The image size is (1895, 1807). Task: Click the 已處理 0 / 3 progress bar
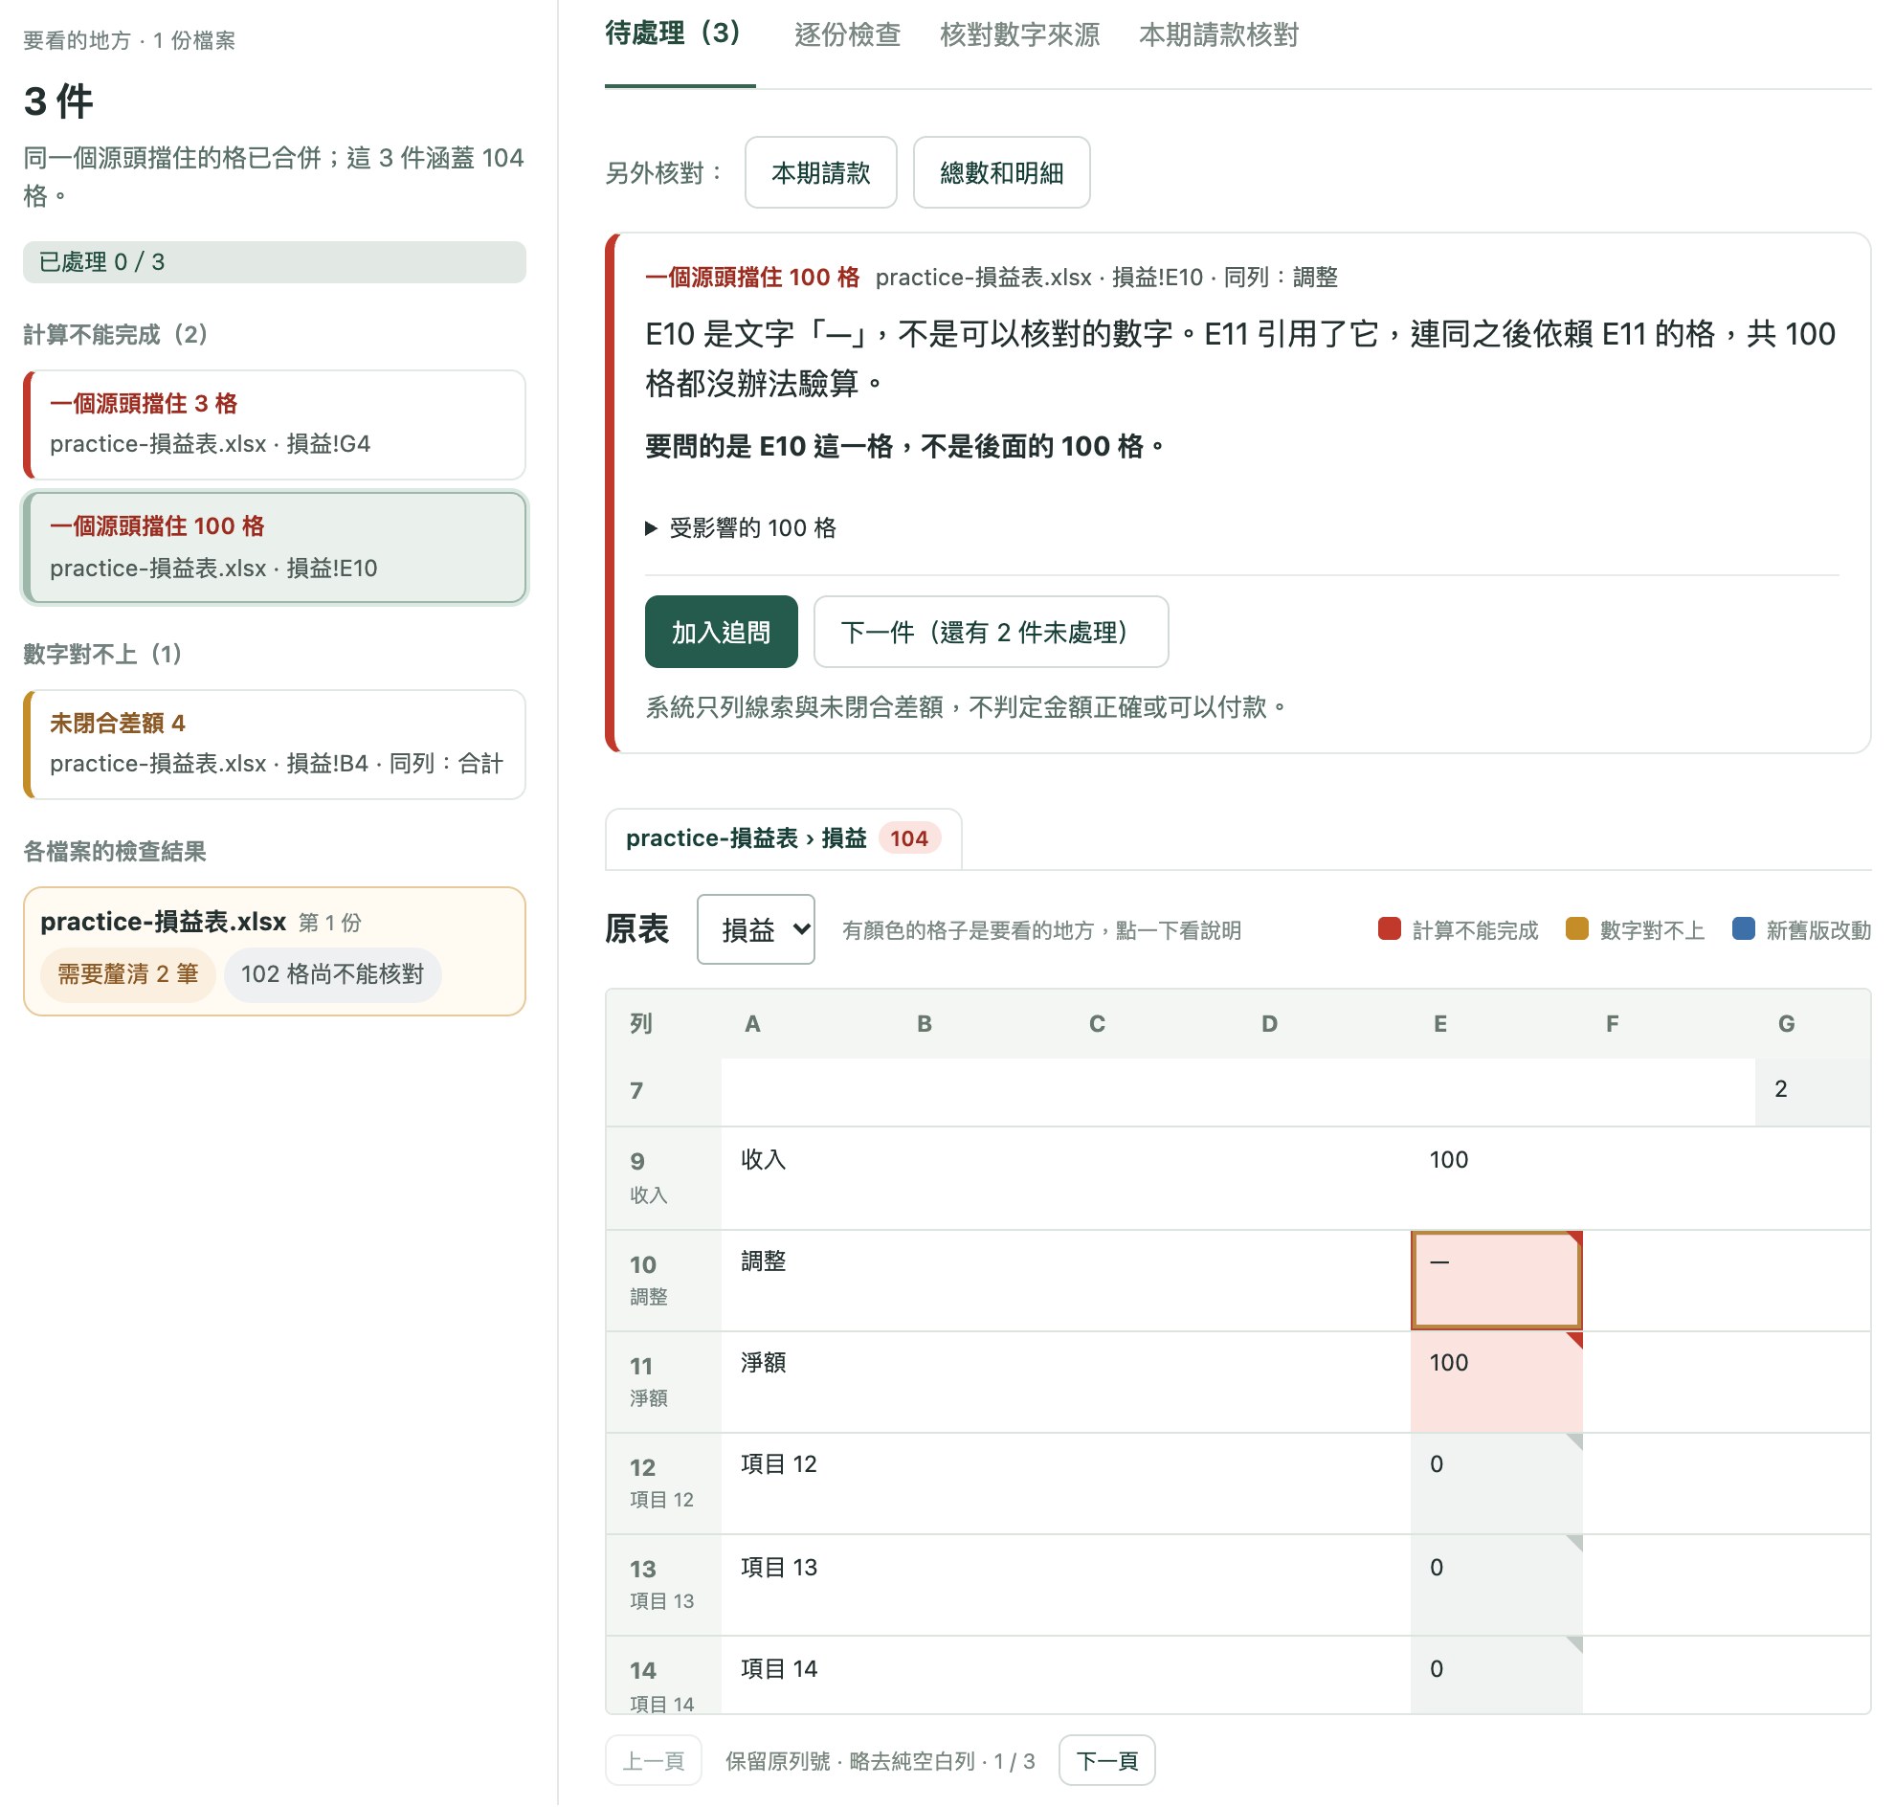275,262
